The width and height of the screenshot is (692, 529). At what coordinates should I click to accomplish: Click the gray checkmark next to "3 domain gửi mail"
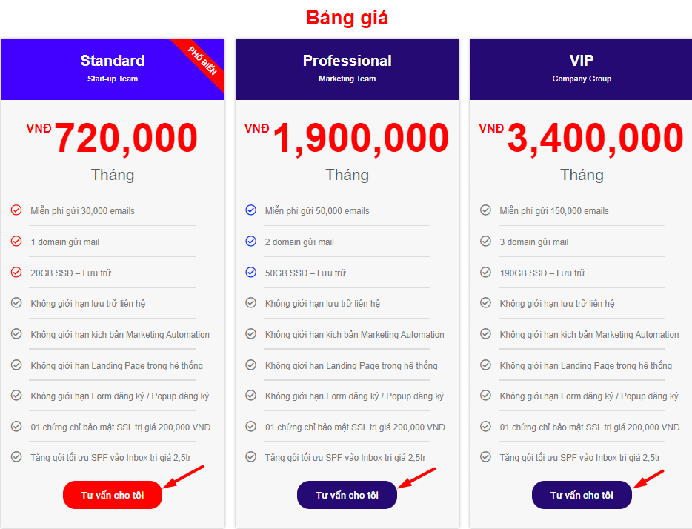[485, 241]
